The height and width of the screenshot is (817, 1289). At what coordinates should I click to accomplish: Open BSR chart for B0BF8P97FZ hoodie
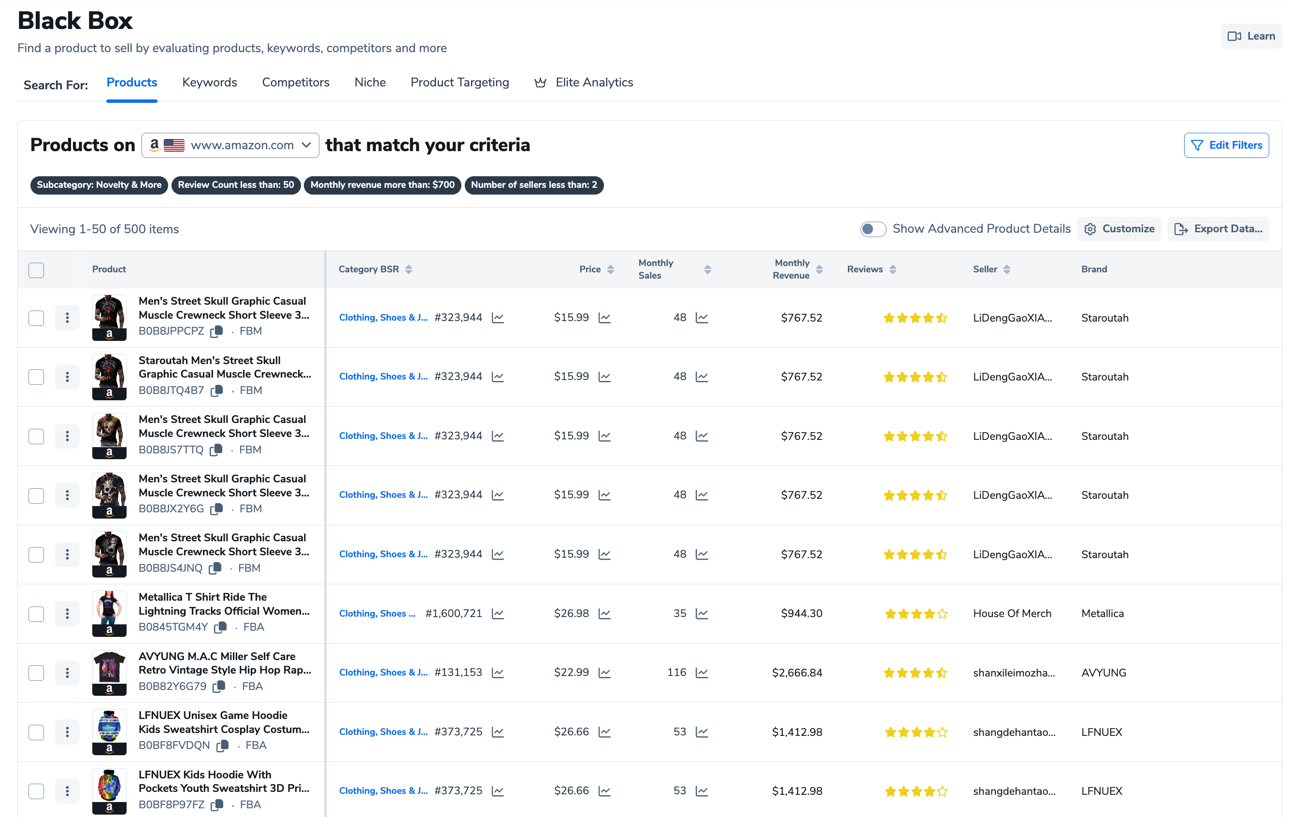tap(498, 791)
